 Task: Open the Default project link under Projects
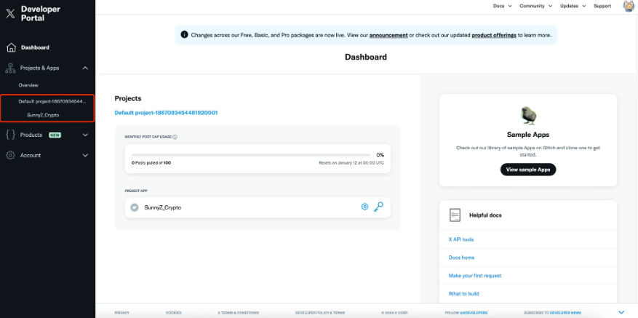click(x=166, y=113)
